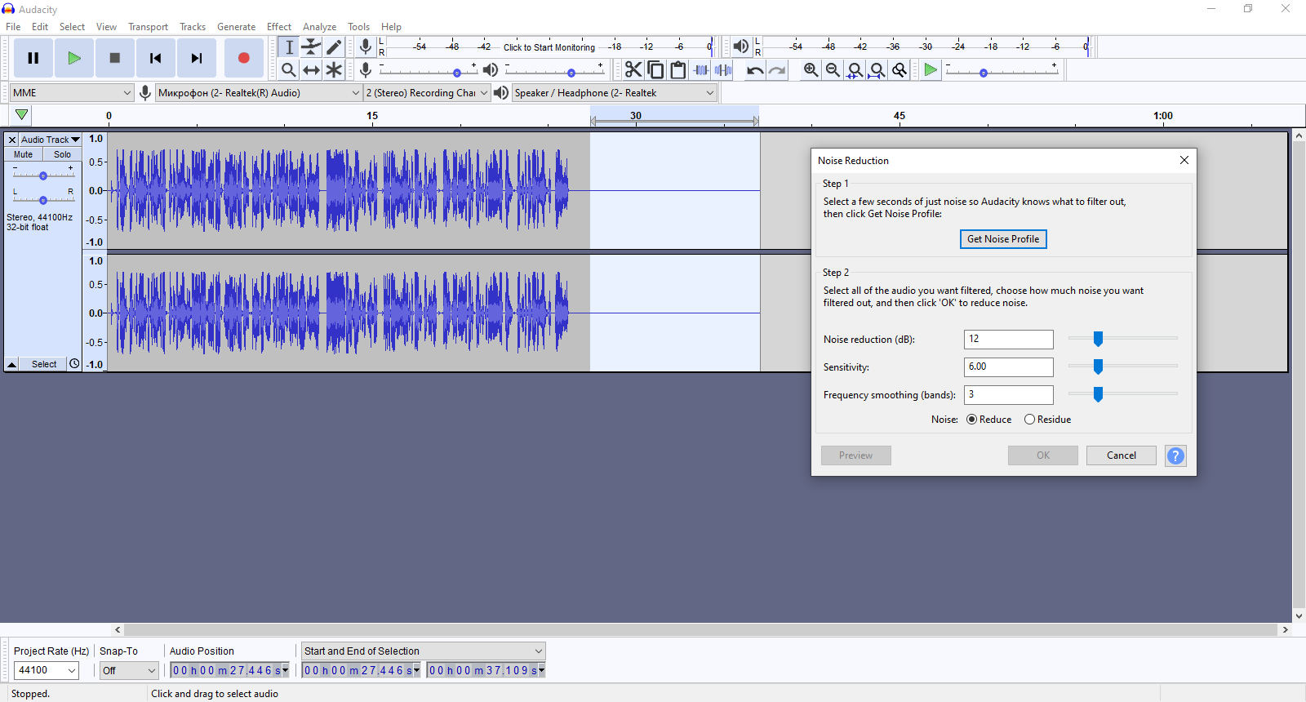
Task: Open the Effect menu
Action: 279,27
